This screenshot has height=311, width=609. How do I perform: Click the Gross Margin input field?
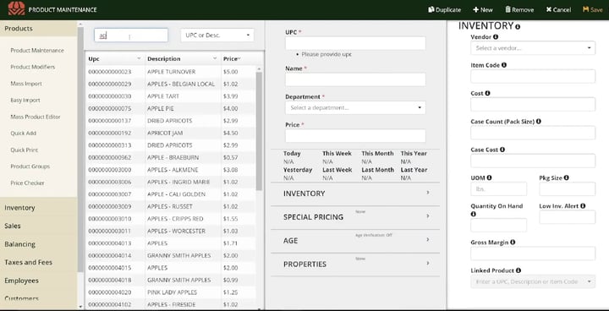(533, 254)
